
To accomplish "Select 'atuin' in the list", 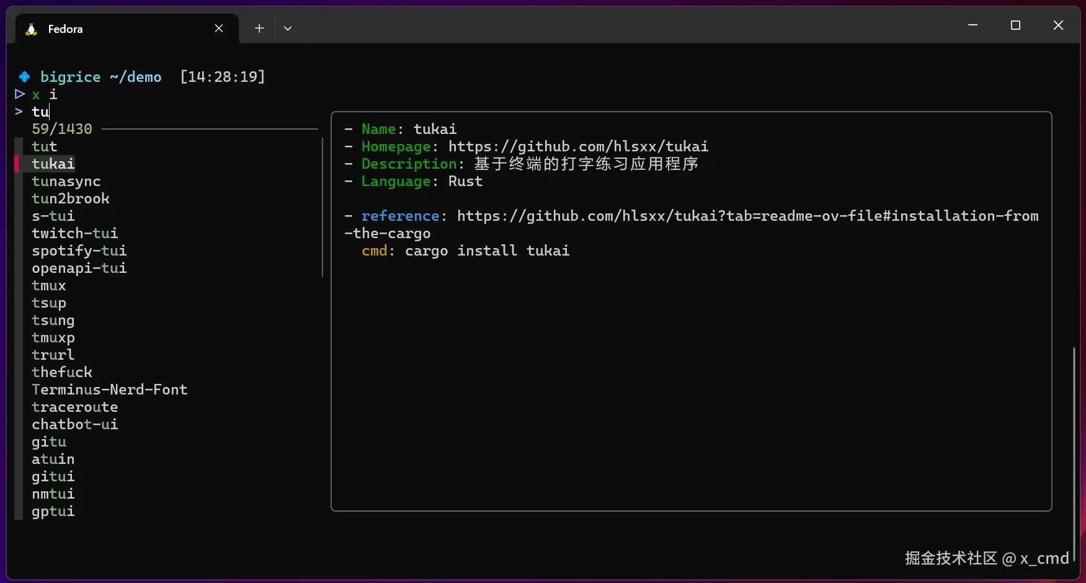I will click(53, 459).
